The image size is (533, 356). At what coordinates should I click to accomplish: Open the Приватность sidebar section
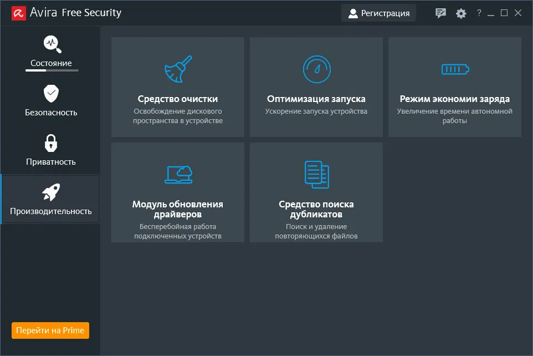(51, 150)
